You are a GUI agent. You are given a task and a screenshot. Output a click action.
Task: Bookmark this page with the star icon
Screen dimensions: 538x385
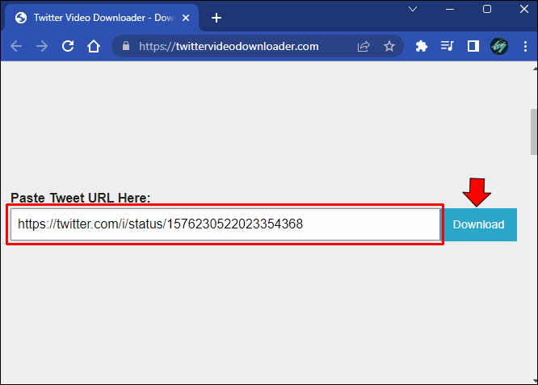[x=389, y=46]
